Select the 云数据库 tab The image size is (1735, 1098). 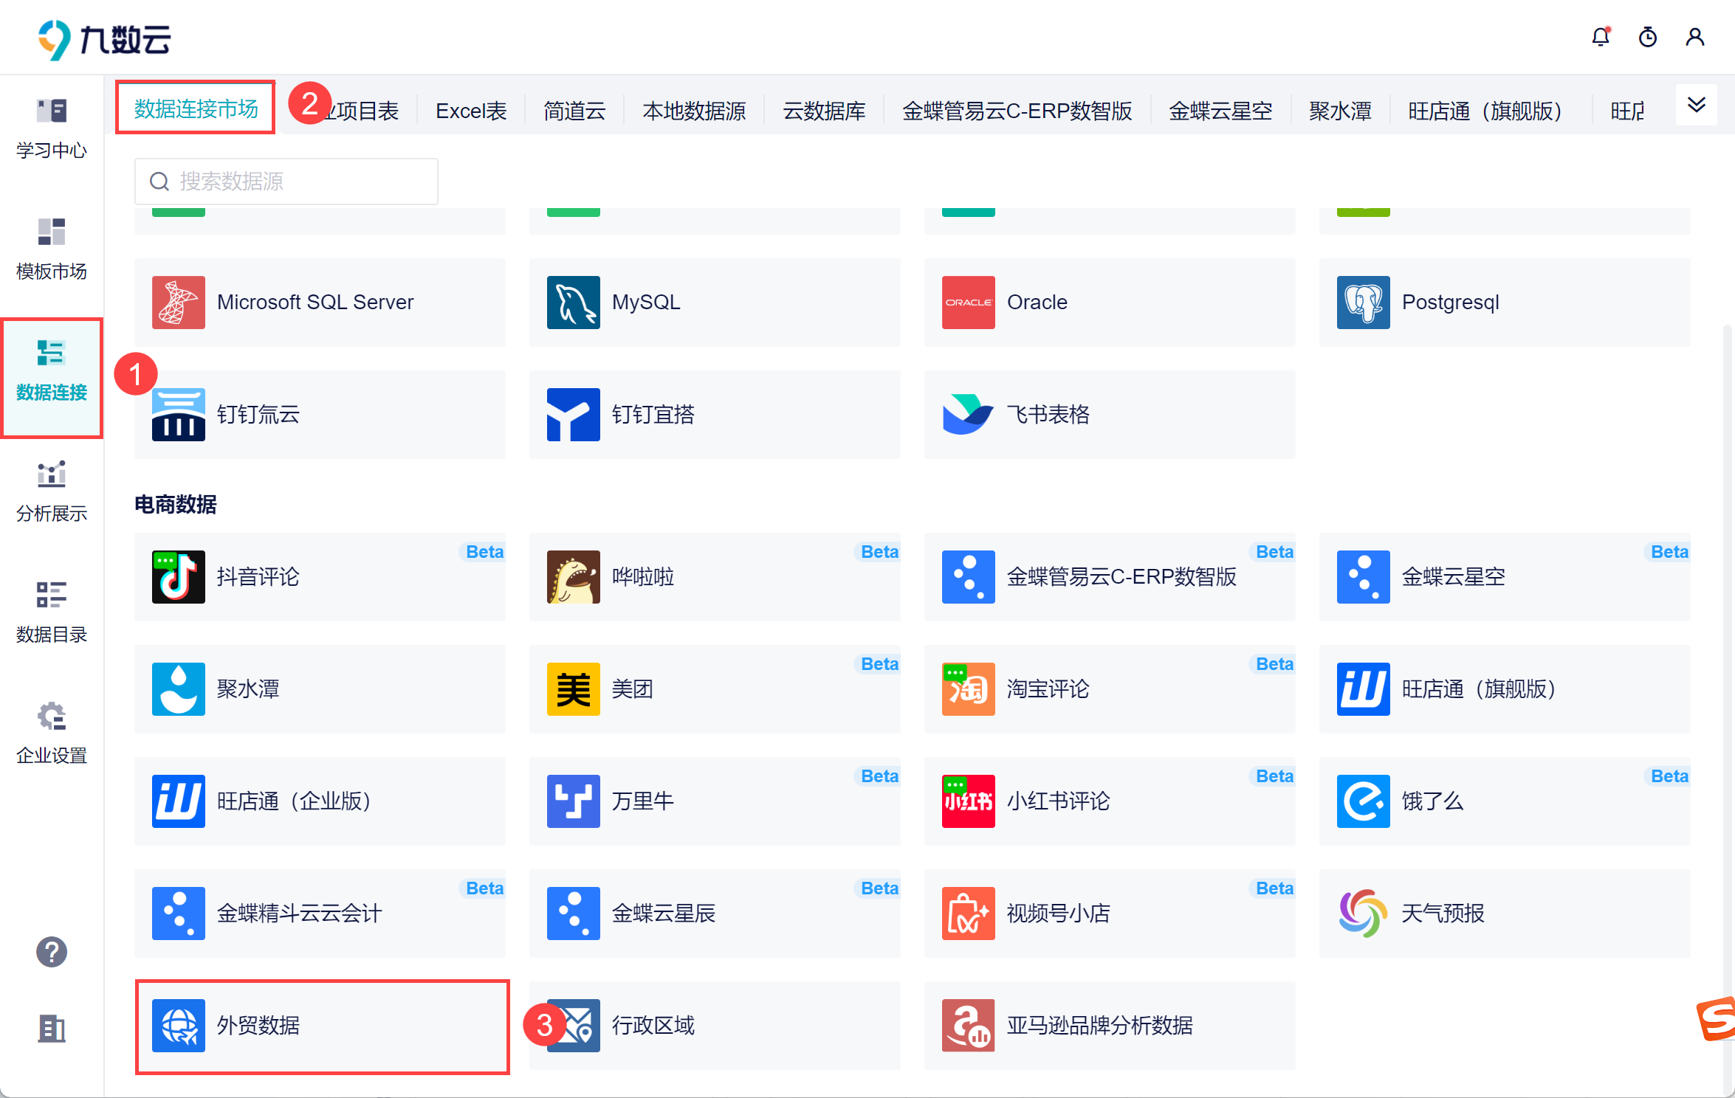(x=824, y=111)
